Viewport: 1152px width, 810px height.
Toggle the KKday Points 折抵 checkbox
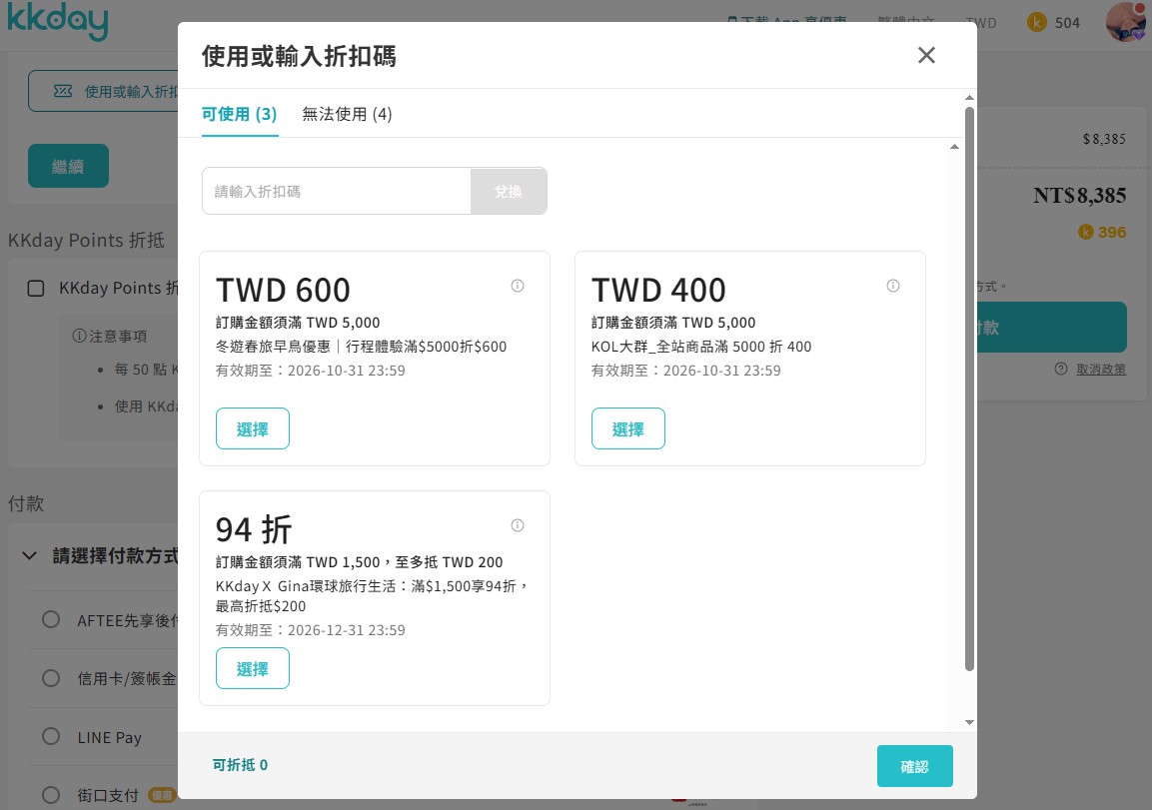35,288
